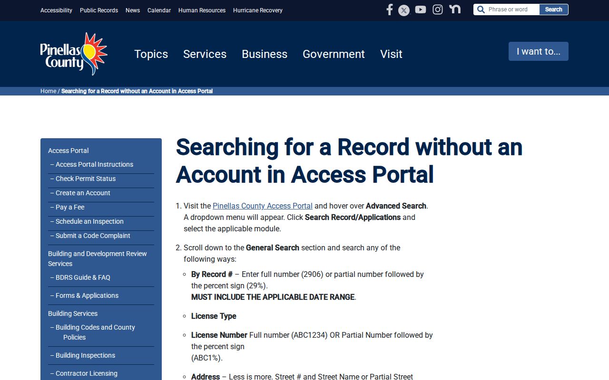609x380 pixels.
Task: Open the Pinellas County Facebook page icon
Action: [x=389, y=9]
